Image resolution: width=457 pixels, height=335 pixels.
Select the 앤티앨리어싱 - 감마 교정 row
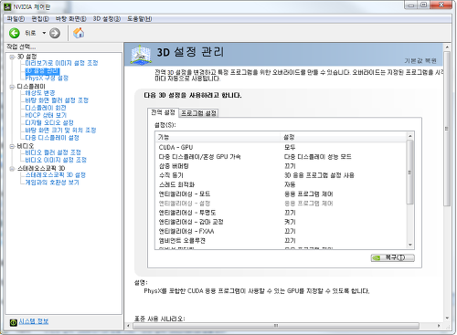281,222
